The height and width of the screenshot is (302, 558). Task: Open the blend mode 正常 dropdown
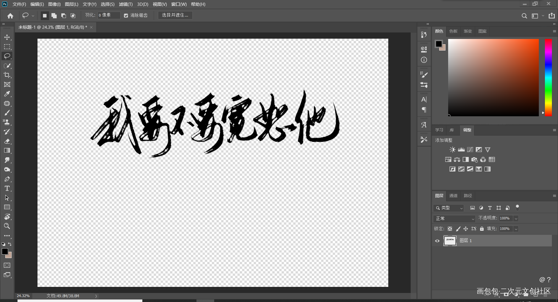[454, 219]
